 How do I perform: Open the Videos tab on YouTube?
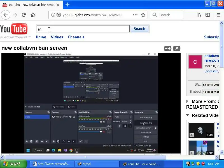point(57,37)
